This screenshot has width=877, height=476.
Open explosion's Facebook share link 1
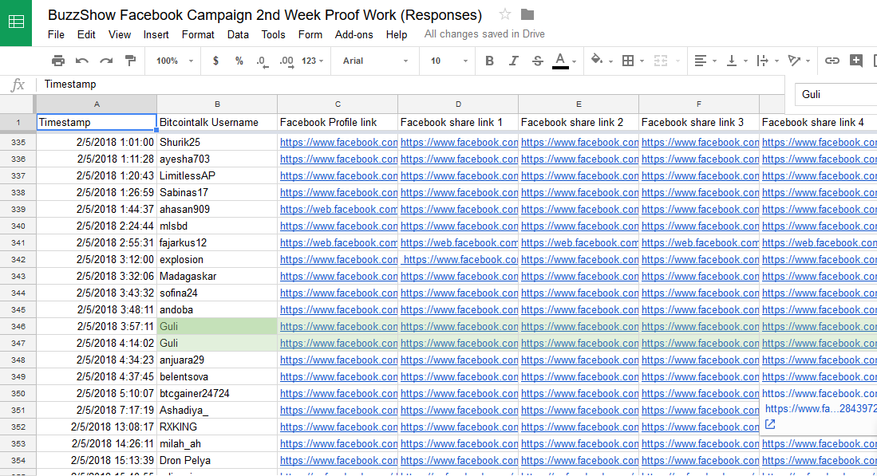(x=460, y=260)
